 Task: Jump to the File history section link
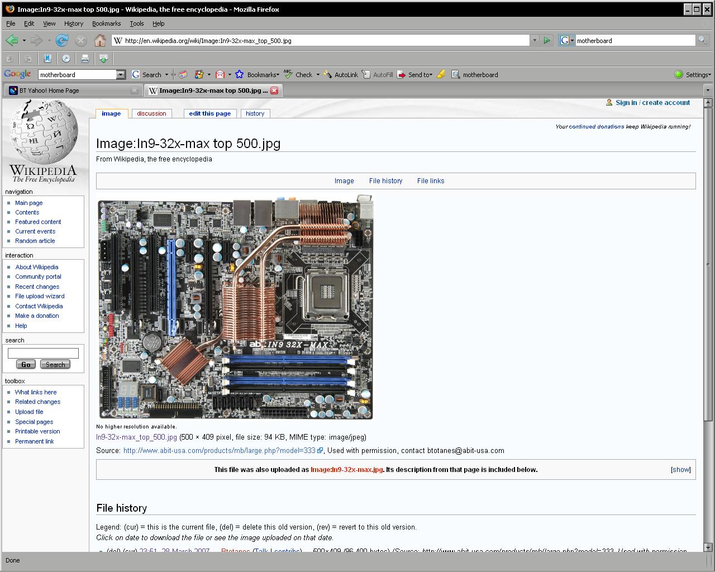tap(385, 181)
